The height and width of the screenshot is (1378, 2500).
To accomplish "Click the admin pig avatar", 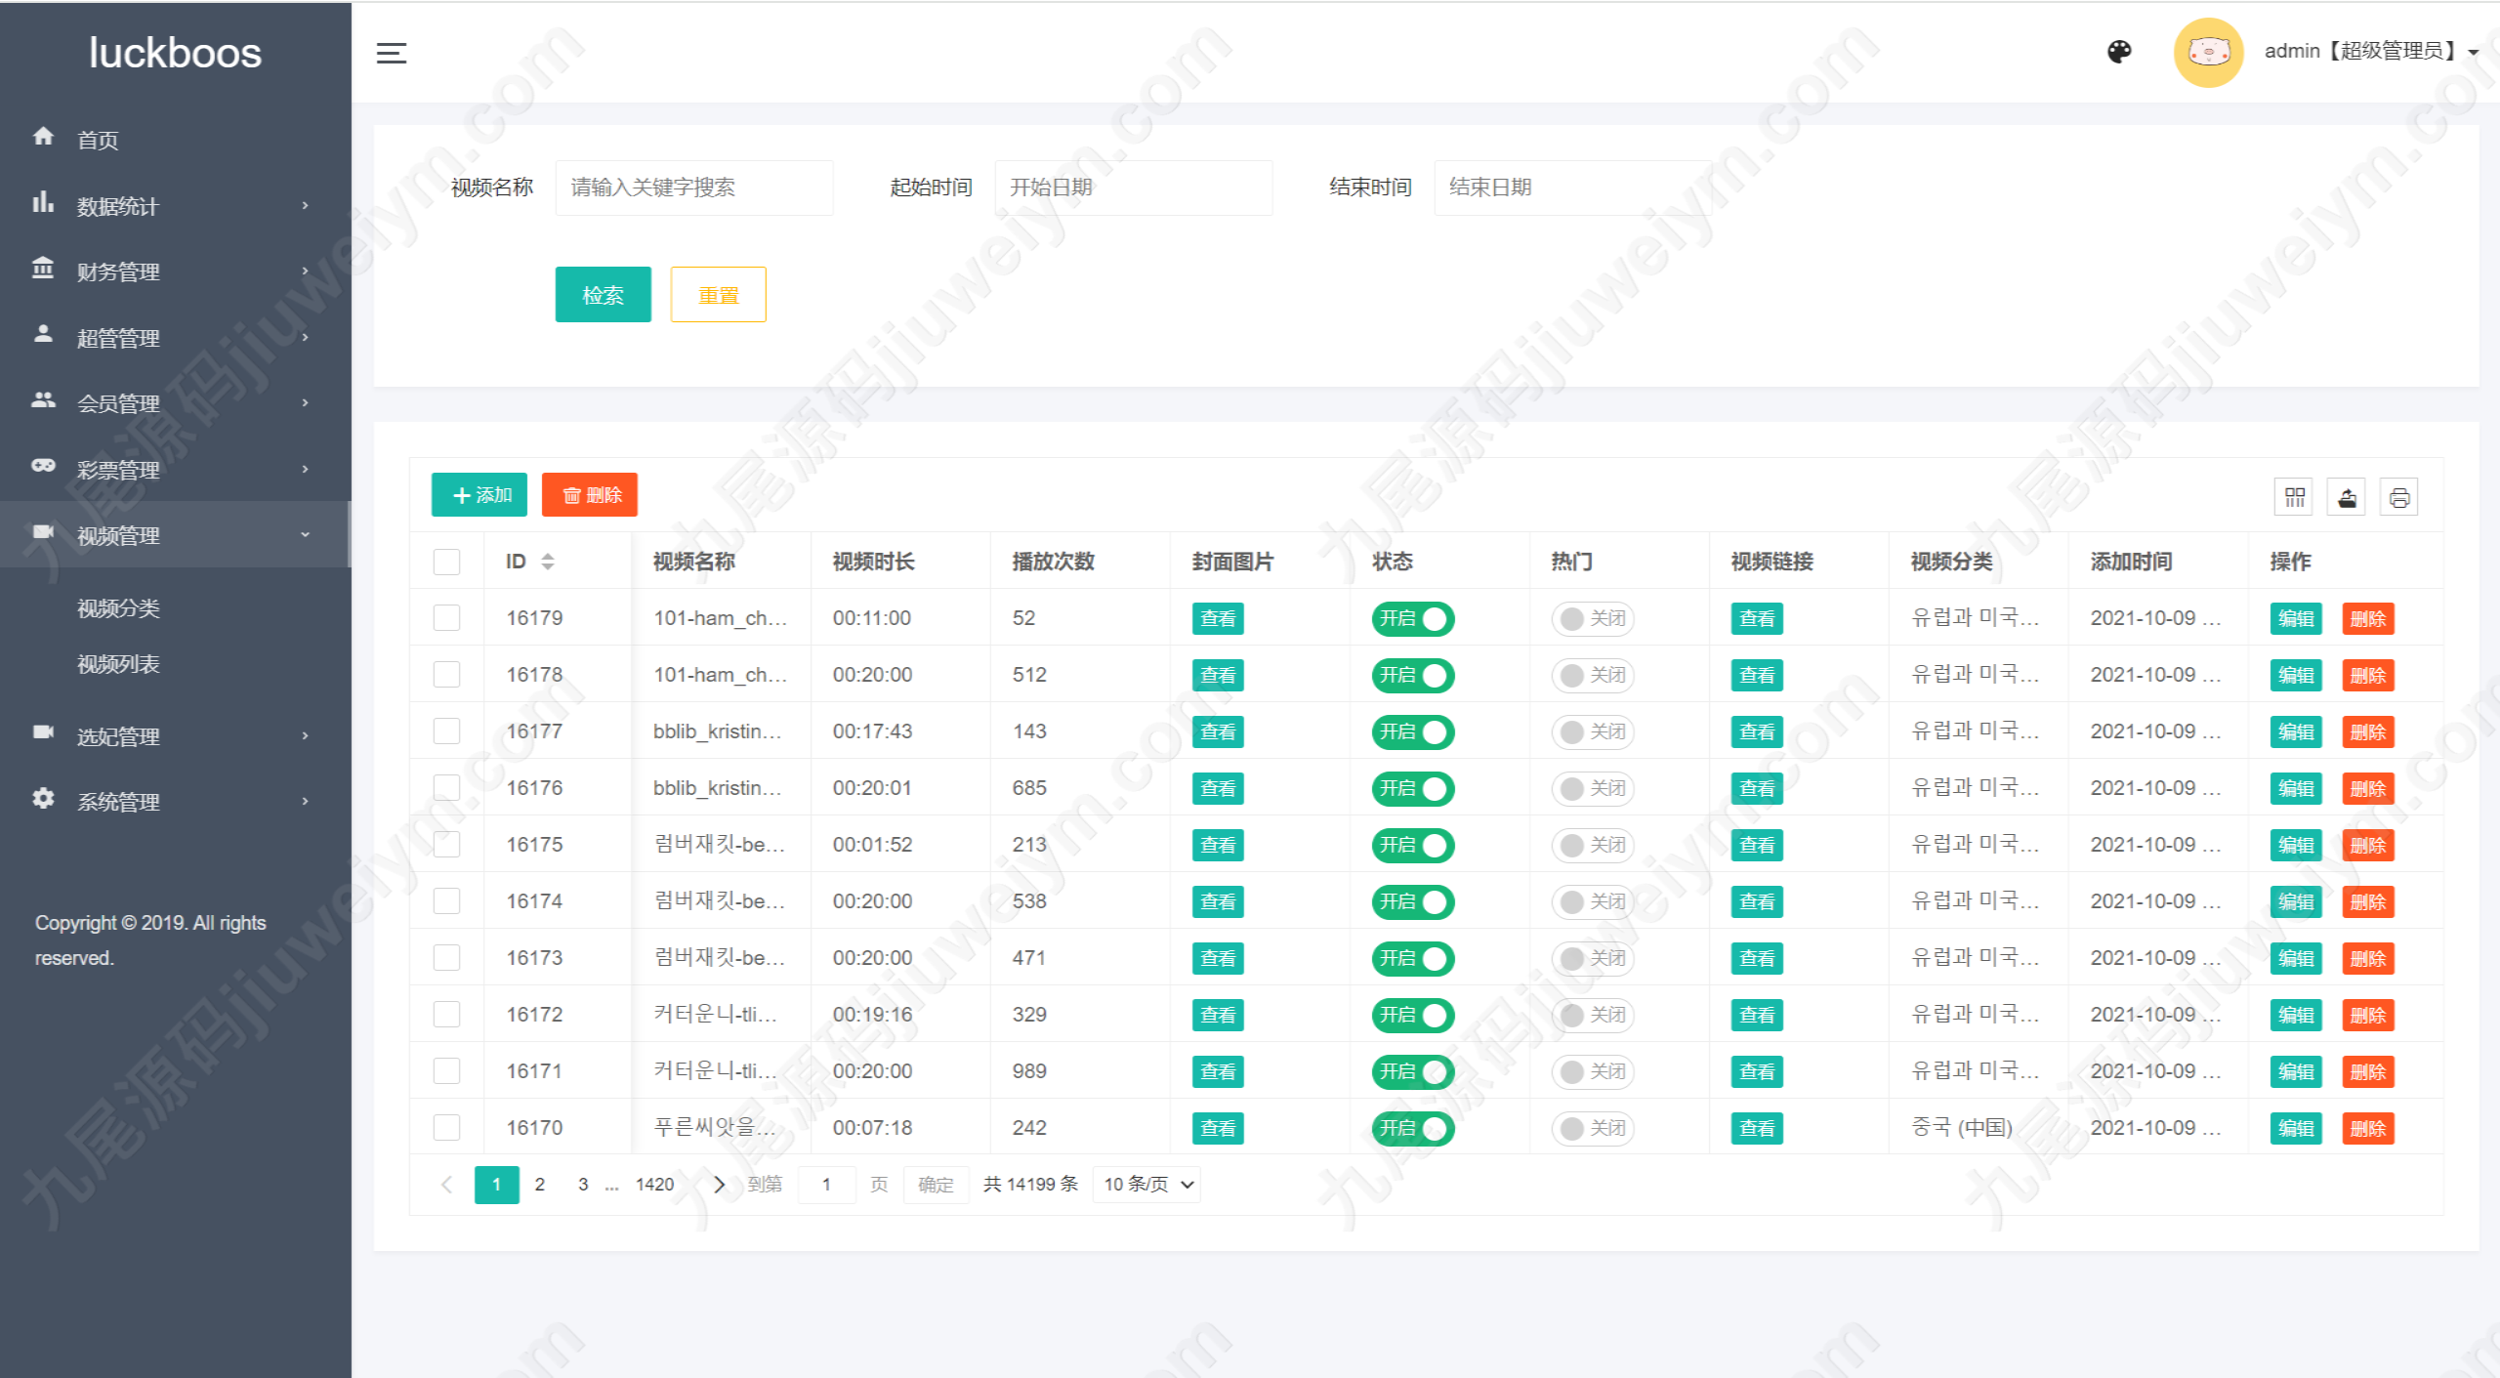I will pyautogui.click(x=2208, y=52).
